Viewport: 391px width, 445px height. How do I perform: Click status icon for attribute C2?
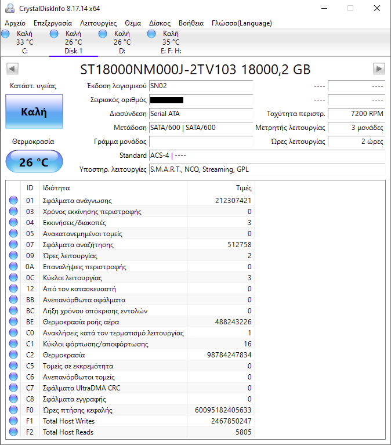coord(13,354)
